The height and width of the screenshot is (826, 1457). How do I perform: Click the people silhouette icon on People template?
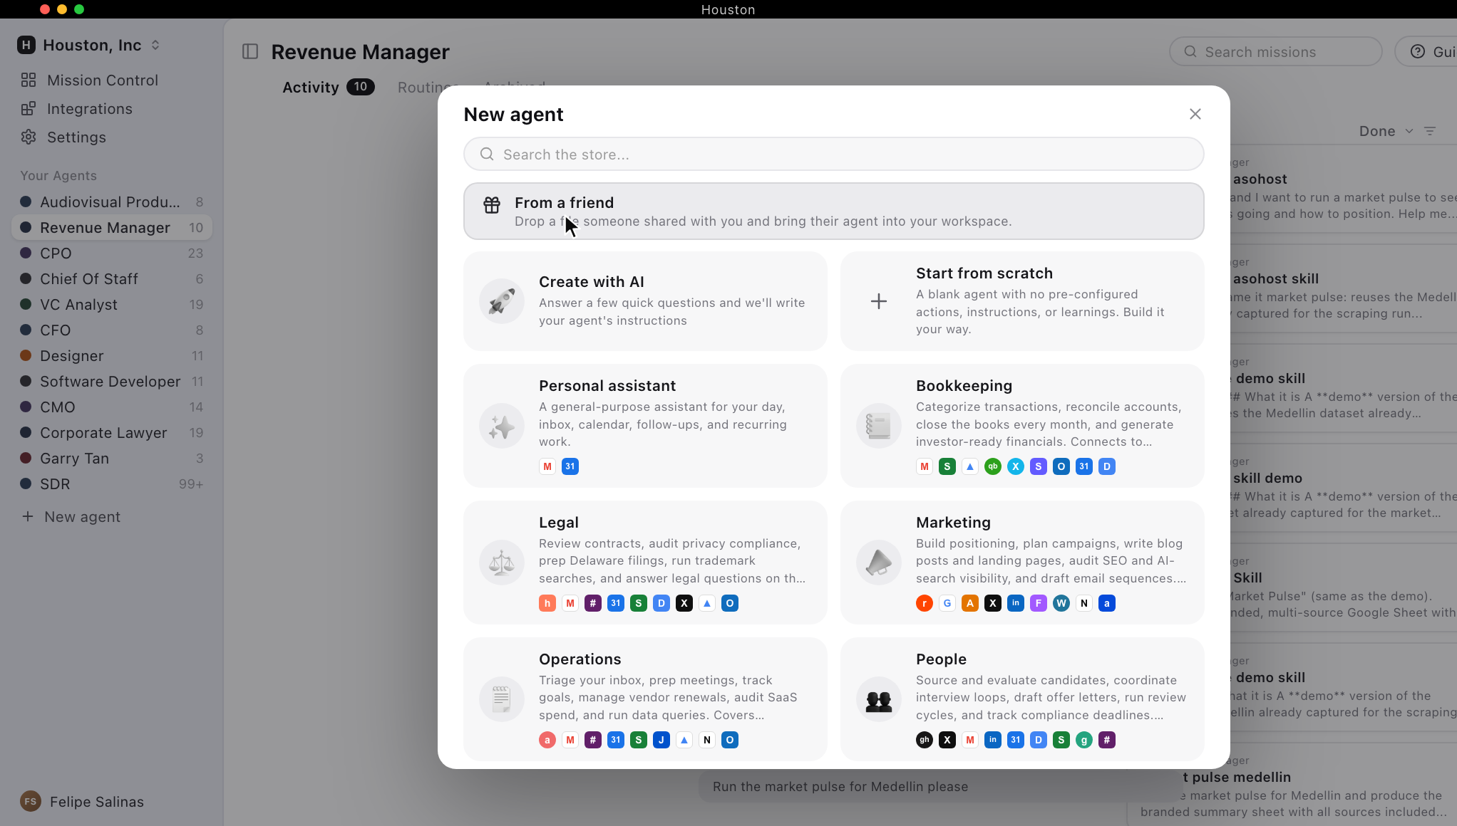[x=879, y=699]
